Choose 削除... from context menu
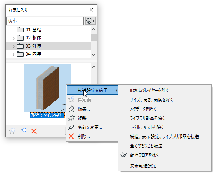The image size is (216, 175). tap(92, 136)
